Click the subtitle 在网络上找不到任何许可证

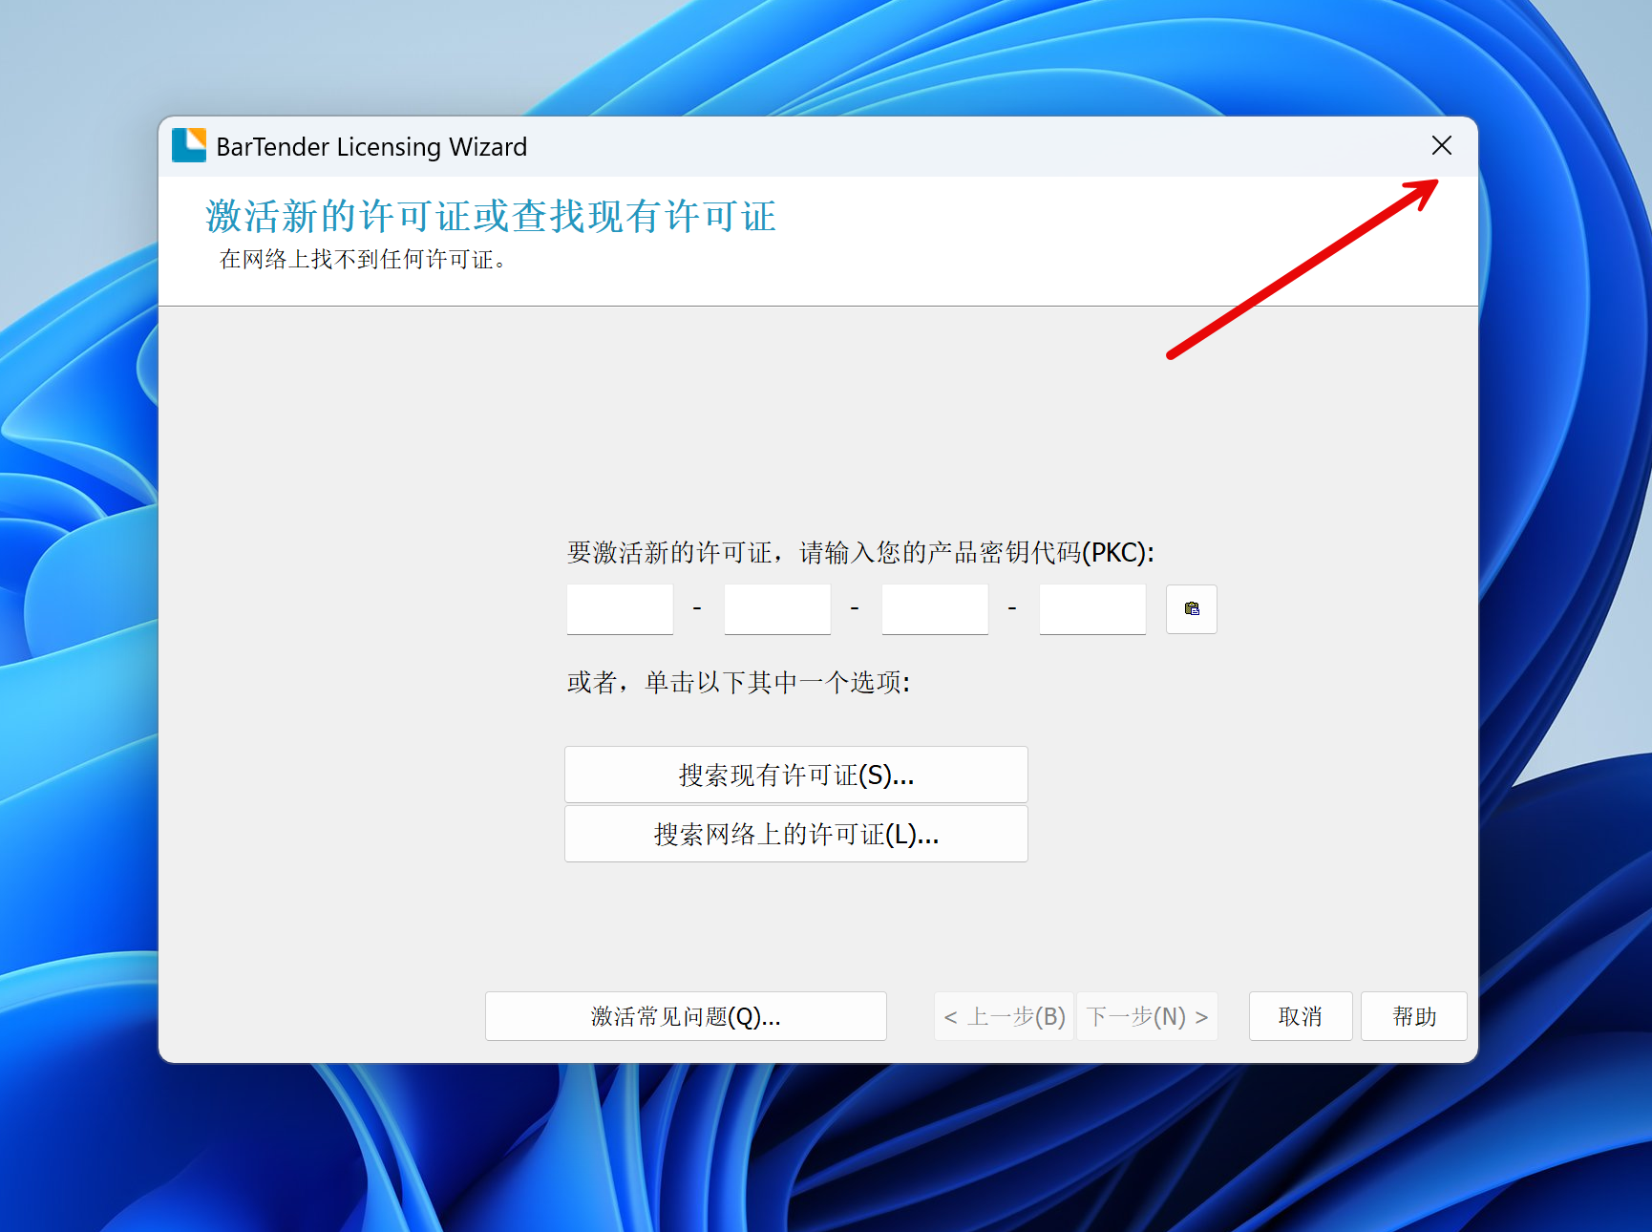[x=362, y=260]
